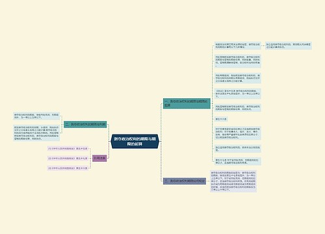
Task: Select the blue-gray branch node labeled 三
Action: pyautogui.click(x=185, y=181)
